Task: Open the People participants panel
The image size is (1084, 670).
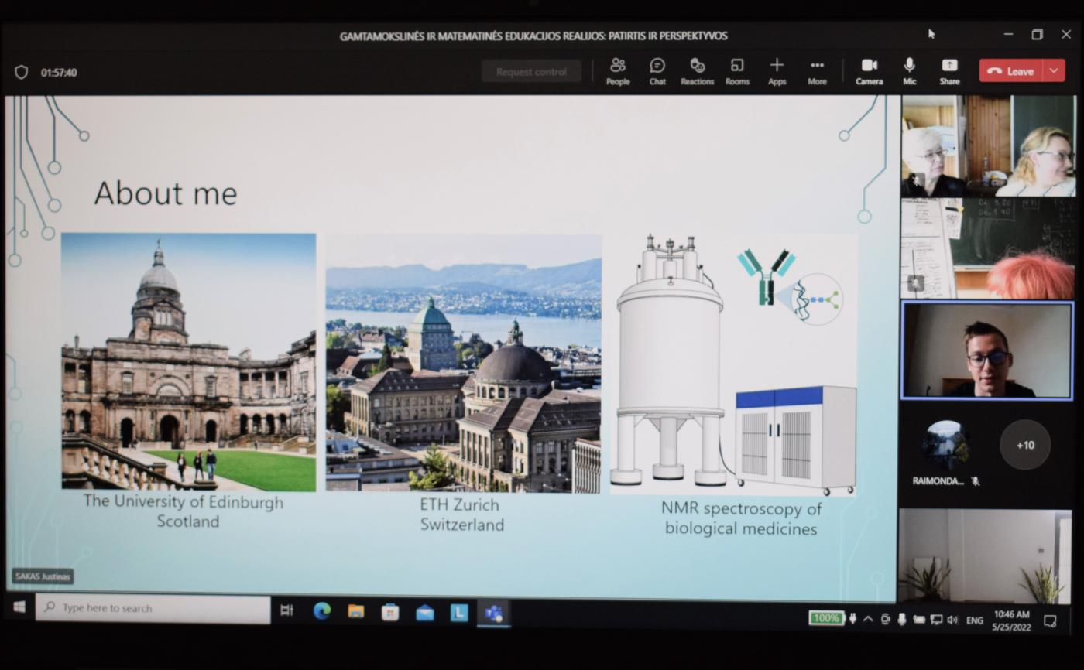Action: (x=617, y=71)
